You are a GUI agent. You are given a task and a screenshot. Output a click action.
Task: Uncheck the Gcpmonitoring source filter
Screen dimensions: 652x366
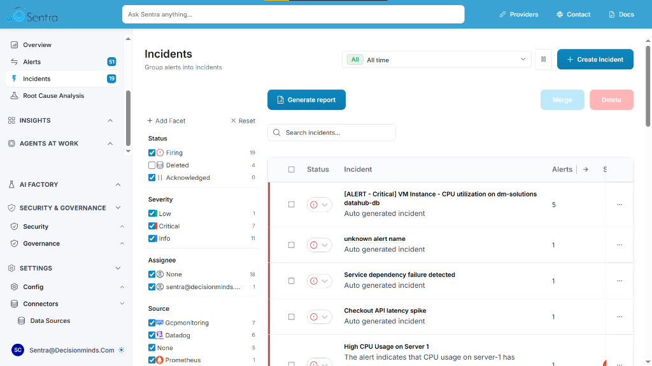(152, 323)
